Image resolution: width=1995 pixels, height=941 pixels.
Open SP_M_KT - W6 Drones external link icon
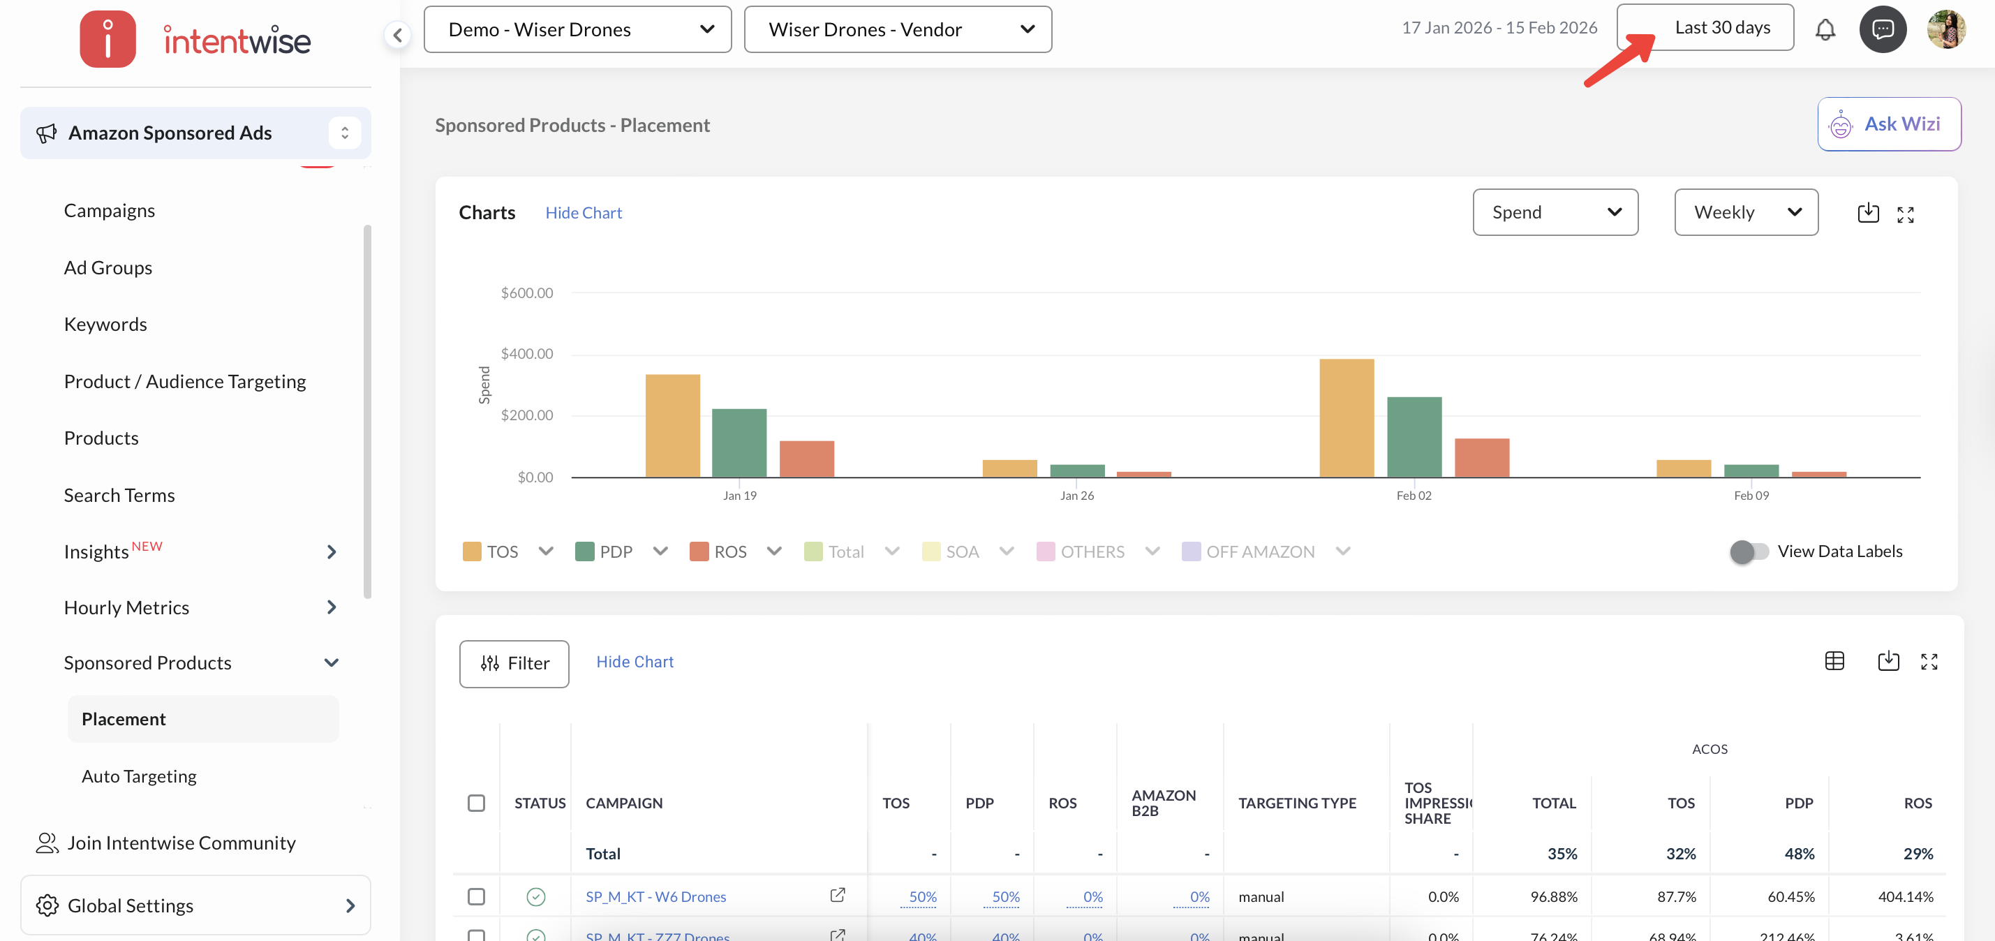pyautogui.click(x=837, y=896)
